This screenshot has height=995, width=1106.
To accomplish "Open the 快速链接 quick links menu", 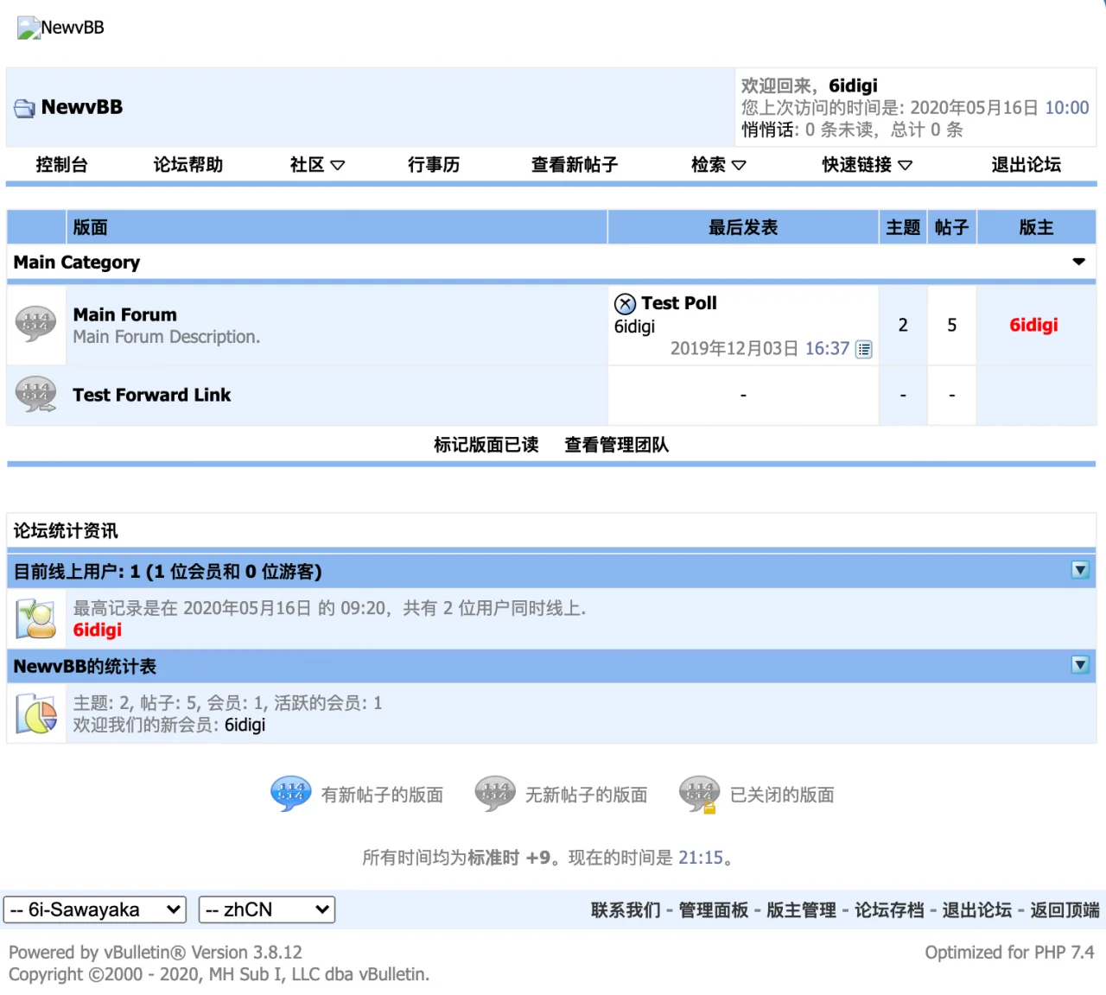I will [866, 164].
